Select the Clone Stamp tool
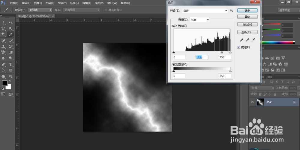The image size is (300, 150). pos(3,46)
